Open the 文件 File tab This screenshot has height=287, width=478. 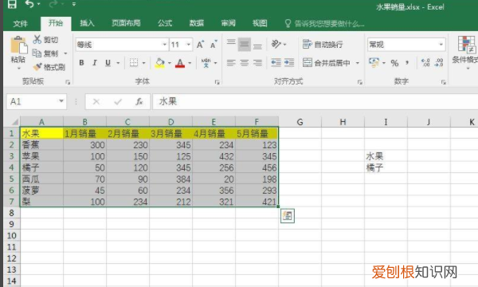pyautogui.click(x=21, y=23)
